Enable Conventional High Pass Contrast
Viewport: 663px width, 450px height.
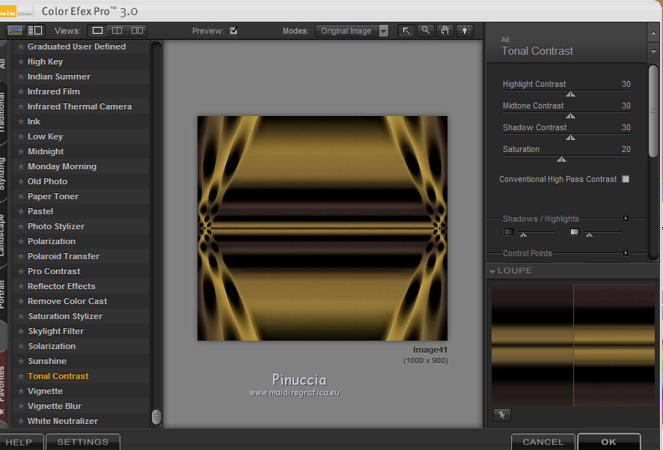coord(626,179)
